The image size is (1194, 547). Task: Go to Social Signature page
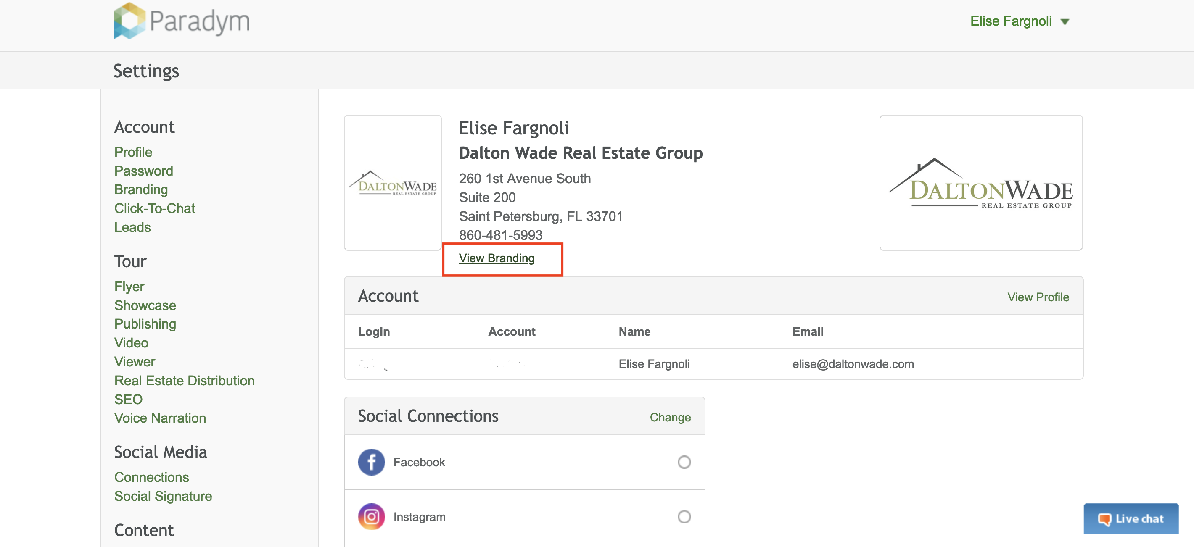(163, 496)
